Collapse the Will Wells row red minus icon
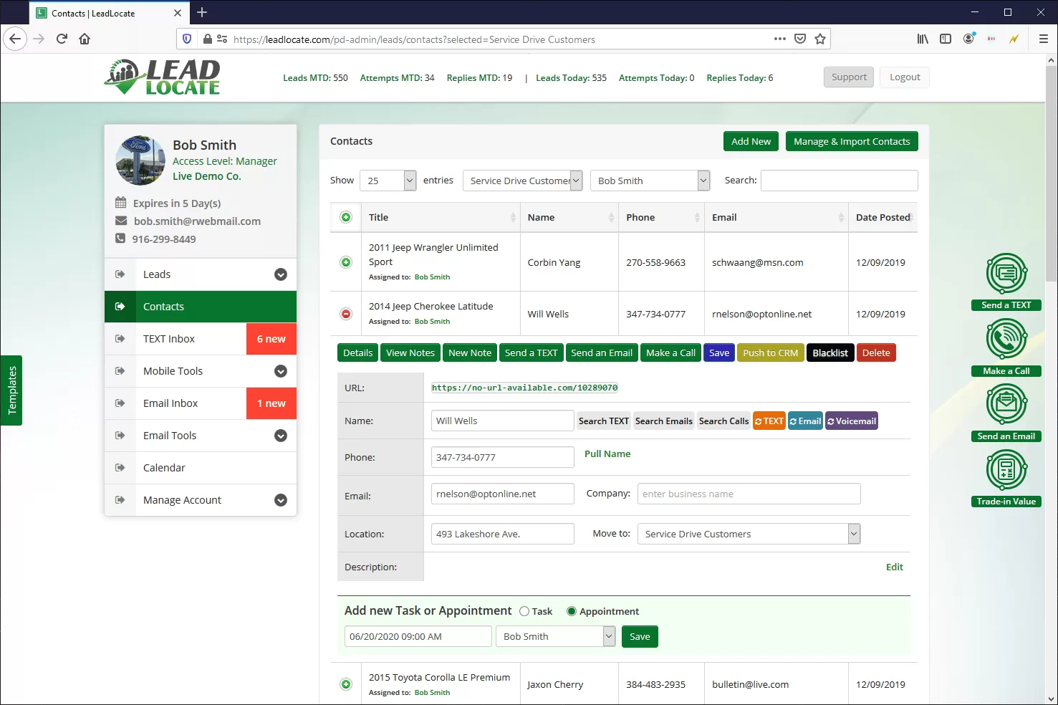1058x705 pixels. click(346, 314)
